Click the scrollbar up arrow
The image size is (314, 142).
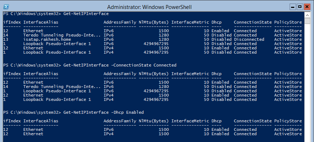[x=307, y=15]
